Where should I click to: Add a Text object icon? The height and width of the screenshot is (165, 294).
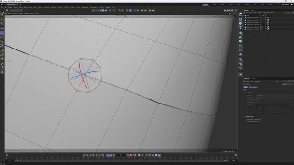coord(240,27)
